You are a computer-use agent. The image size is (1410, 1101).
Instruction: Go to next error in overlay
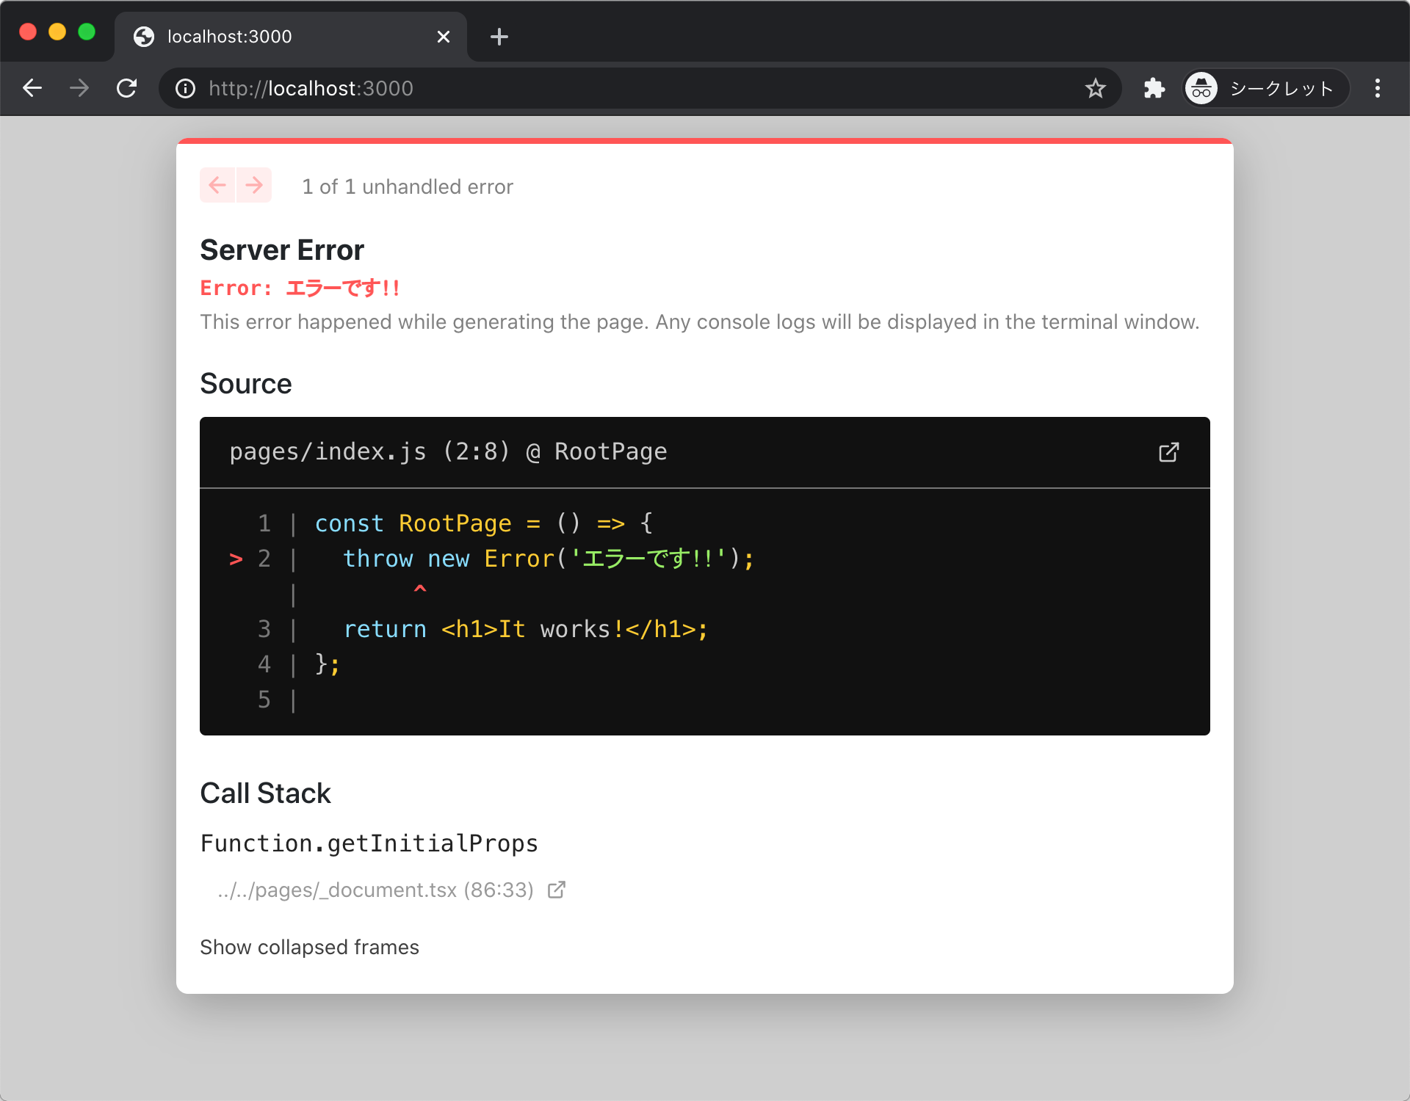click(254, 185)
